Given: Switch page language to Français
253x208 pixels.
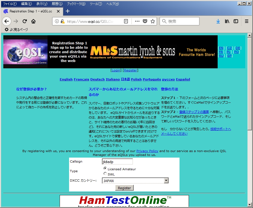Looking at the screenshot, I should click(81, 79).
